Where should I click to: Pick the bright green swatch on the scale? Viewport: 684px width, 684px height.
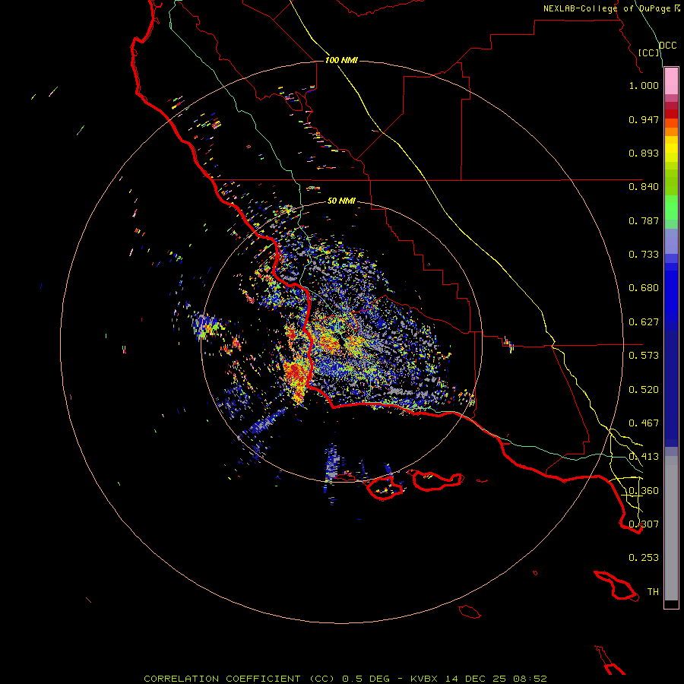pyautogui.click(x=671, y=207)
